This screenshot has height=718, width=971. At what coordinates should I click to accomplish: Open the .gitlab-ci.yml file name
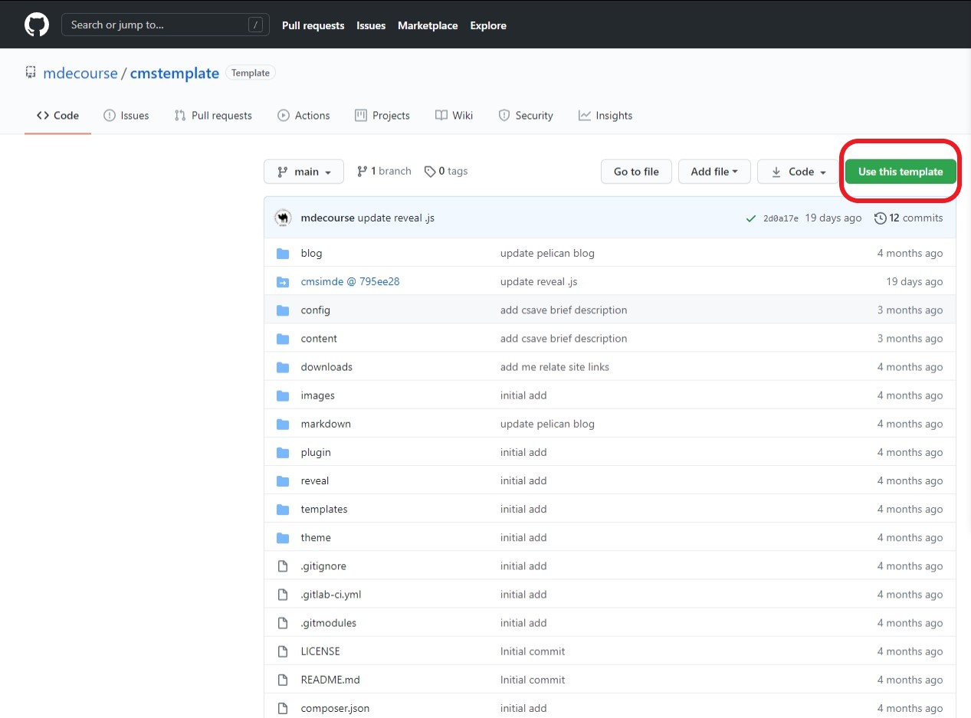pos(331,594)
